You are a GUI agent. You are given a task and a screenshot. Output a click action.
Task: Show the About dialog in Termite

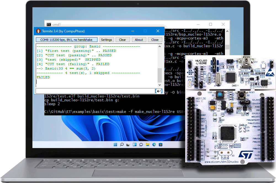139,40
